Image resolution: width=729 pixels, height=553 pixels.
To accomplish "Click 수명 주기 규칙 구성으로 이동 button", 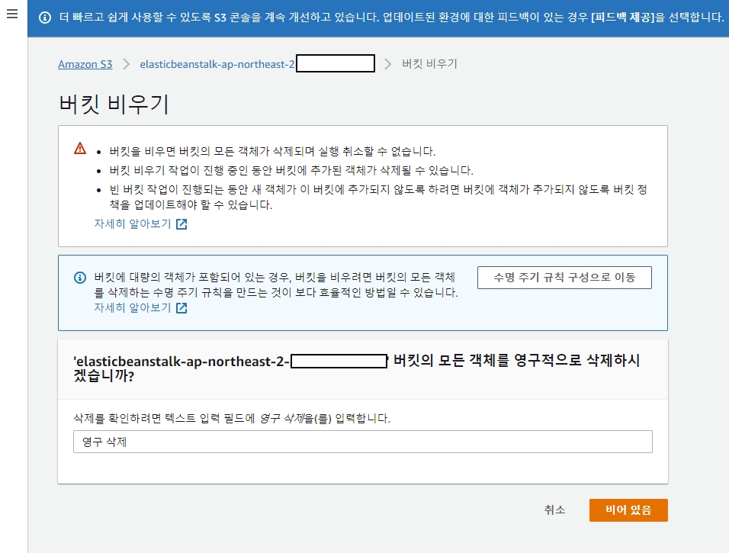I will pyautogui.click(x=564, y=278).
